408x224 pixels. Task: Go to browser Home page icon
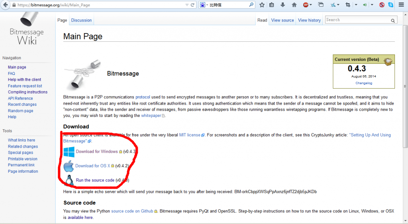294,5
